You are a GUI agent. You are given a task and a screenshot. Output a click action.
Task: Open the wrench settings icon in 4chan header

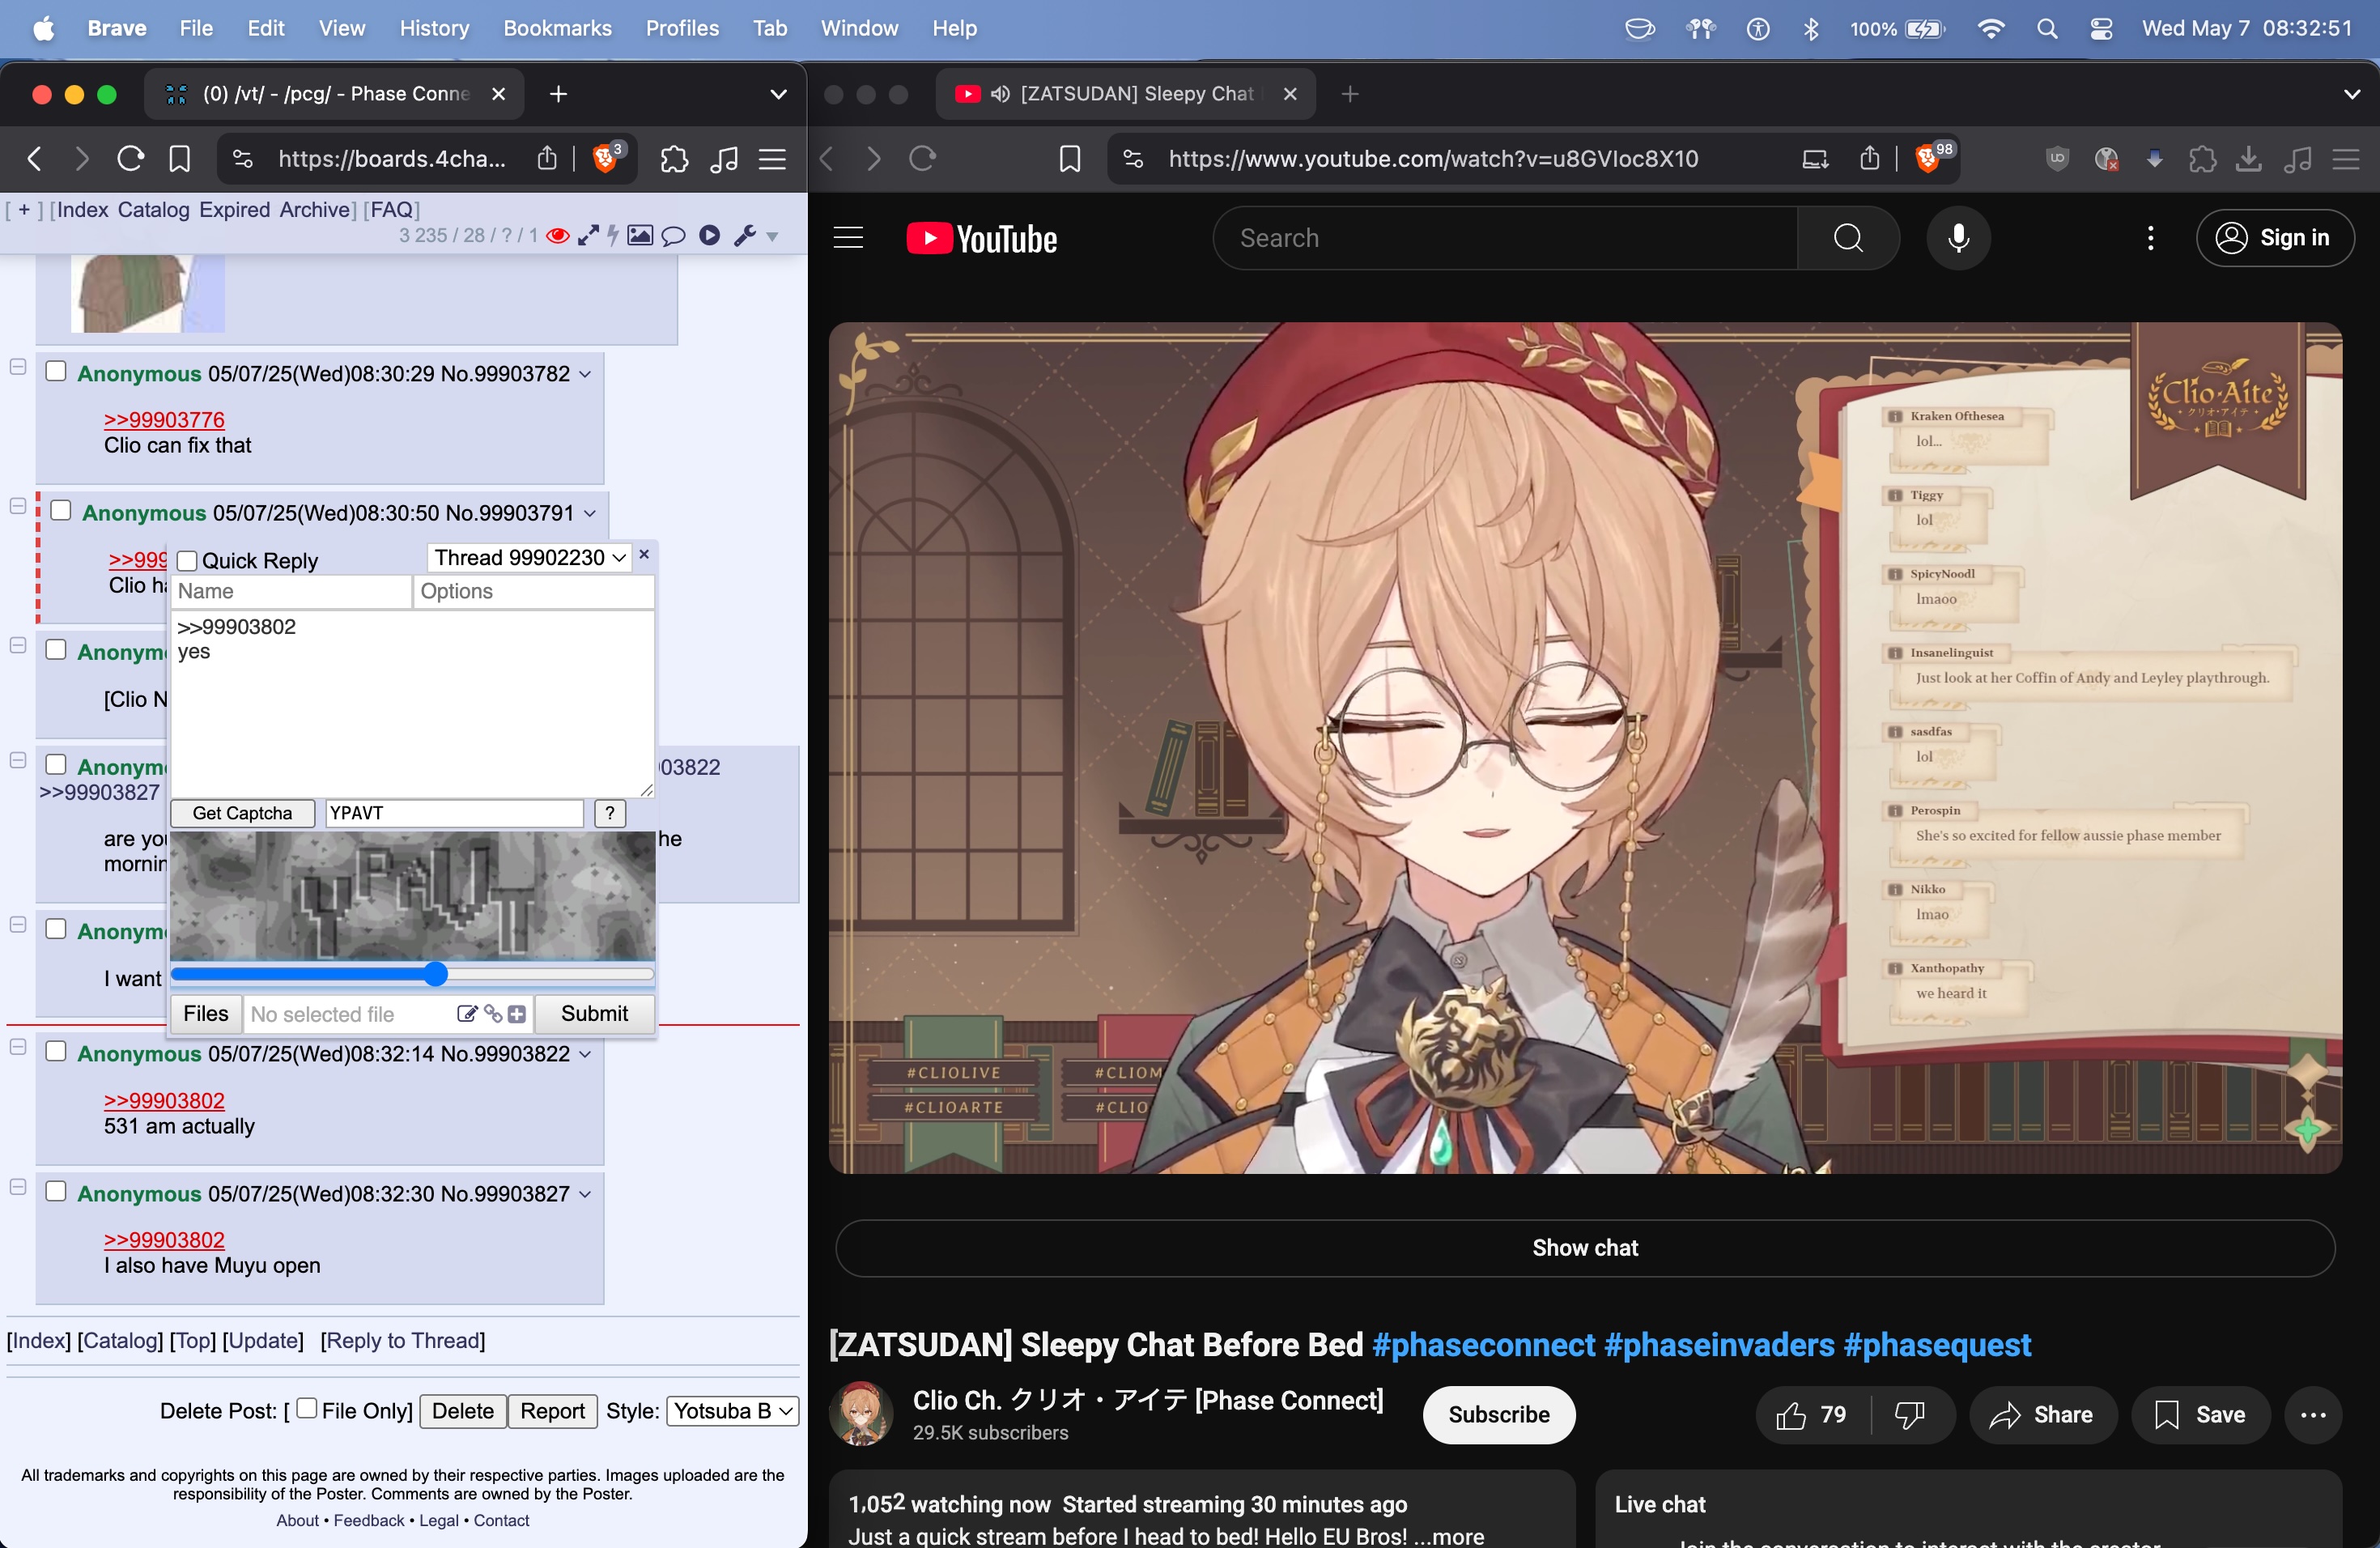[745, 236]
